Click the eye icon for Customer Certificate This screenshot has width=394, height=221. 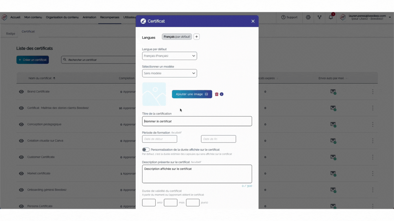tap(21, 157)
